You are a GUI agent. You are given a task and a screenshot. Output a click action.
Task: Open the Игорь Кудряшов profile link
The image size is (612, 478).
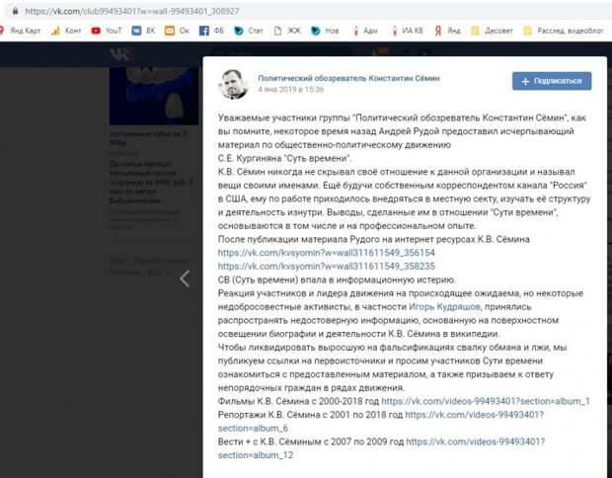tap(444, 306)
